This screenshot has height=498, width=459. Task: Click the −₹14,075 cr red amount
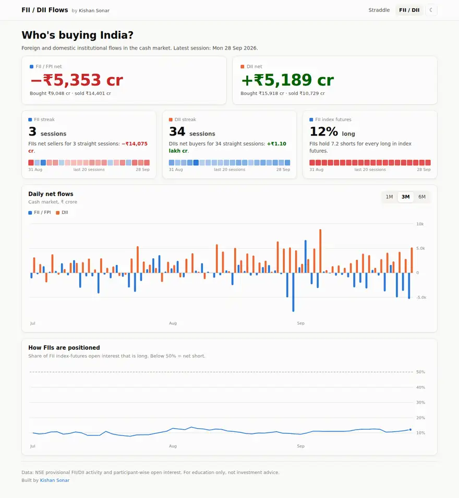[x=135, y=144]
